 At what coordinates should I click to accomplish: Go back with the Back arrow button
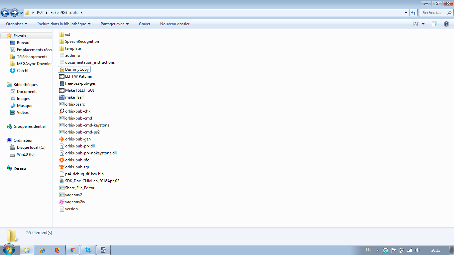(x=5, y=13)
